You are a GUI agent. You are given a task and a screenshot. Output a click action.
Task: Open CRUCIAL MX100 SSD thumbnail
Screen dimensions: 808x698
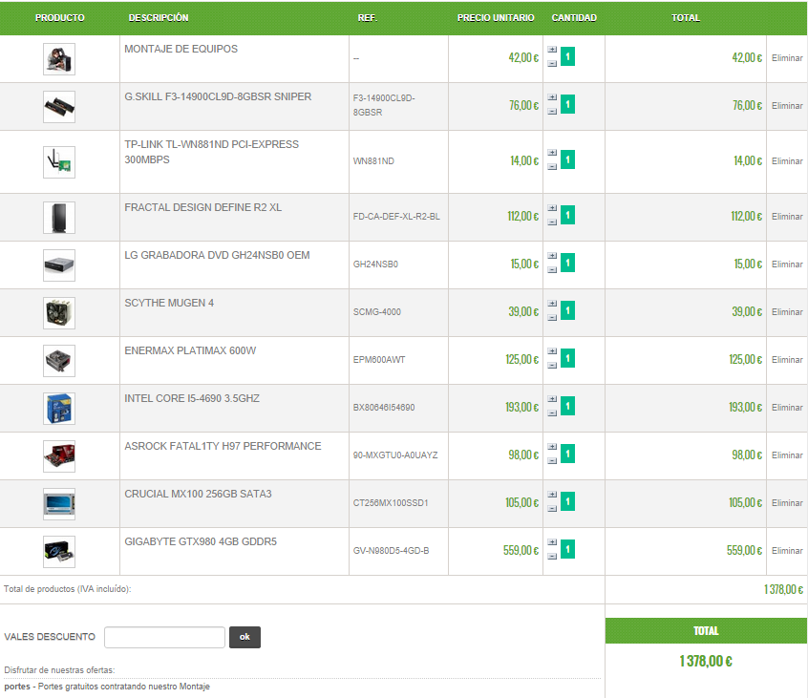[x=59, y=504]
